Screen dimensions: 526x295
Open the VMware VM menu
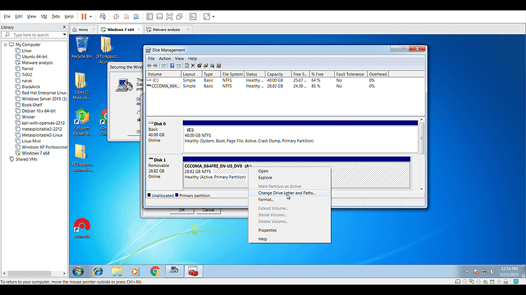[44, 16]
